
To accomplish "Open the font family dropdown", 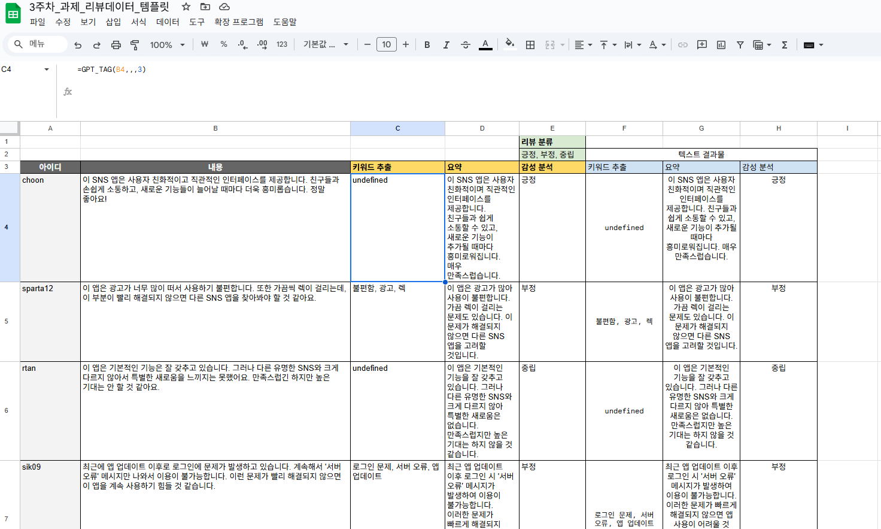I will point(326,44).
